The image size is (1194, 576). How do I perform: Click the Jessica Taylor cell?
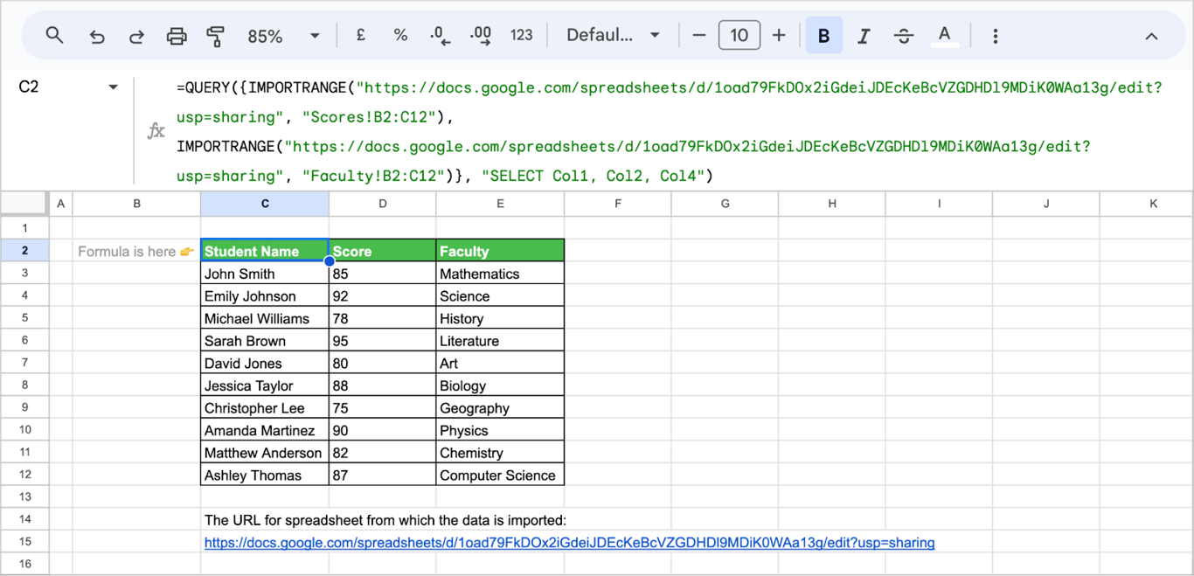[265, 385]
